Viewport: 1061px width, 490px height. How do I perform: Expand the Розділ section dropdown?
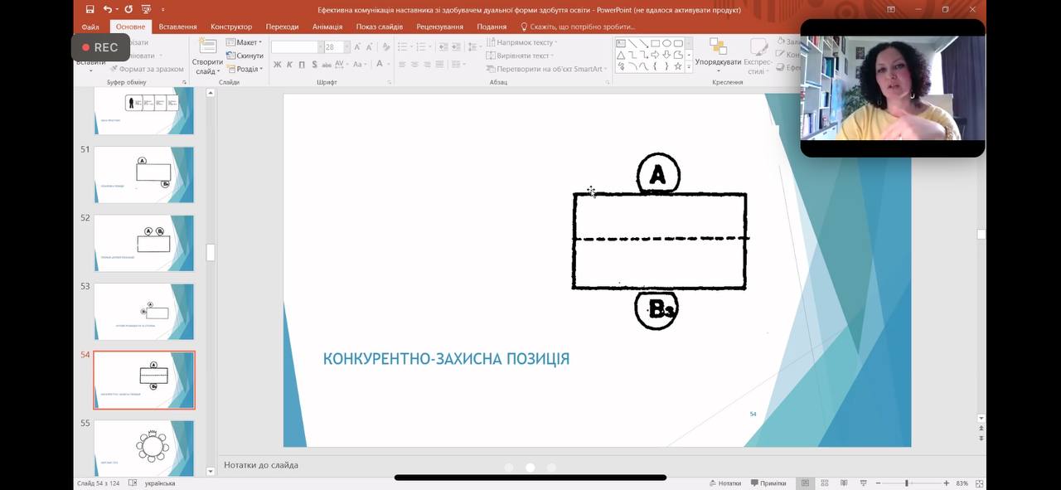[245, 69]
